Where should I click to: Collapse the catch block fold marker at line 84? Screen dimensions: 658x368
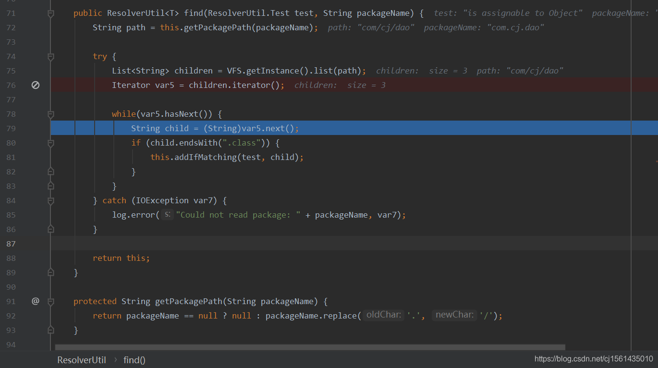(x=50, y=201)
